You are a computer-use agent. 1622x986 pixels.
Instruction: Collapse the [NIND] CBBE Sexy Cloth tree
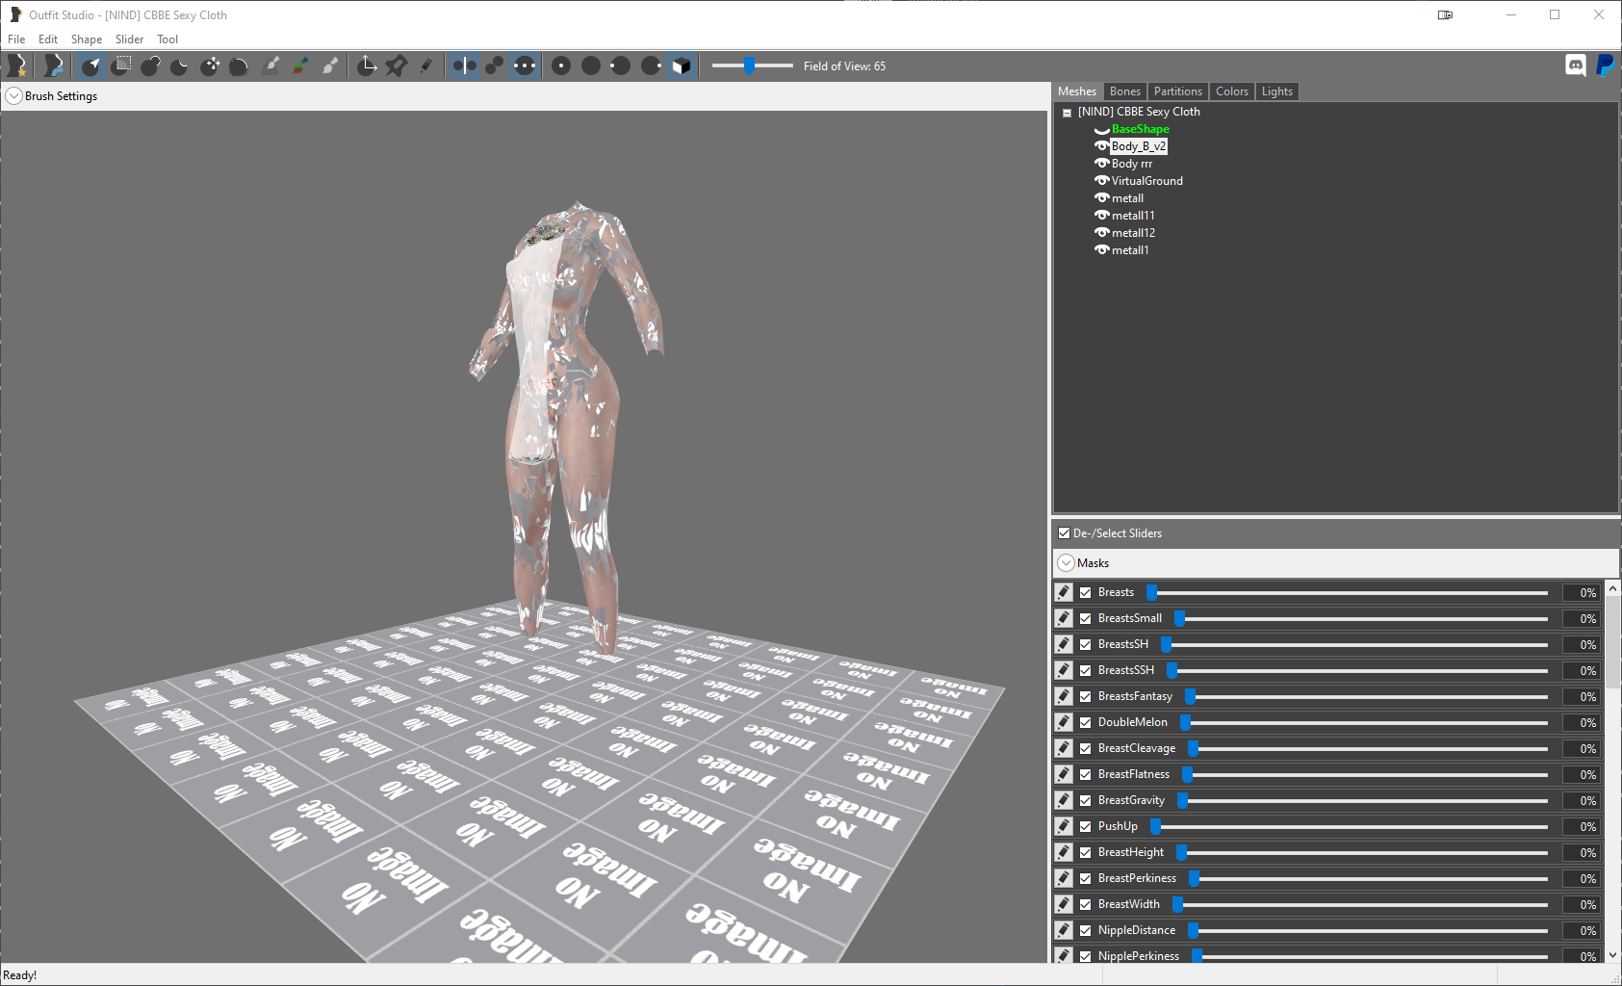point(1067,113)
